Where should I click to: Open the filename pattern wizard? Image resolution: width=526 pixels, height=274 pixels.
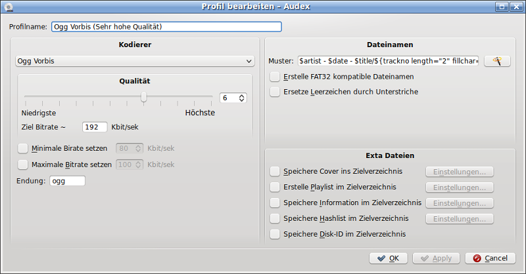497,61
